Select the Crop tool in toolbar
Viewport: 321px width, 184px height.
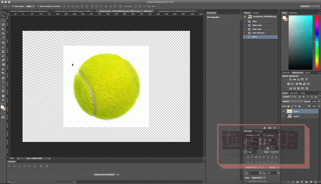coord(3,33)
